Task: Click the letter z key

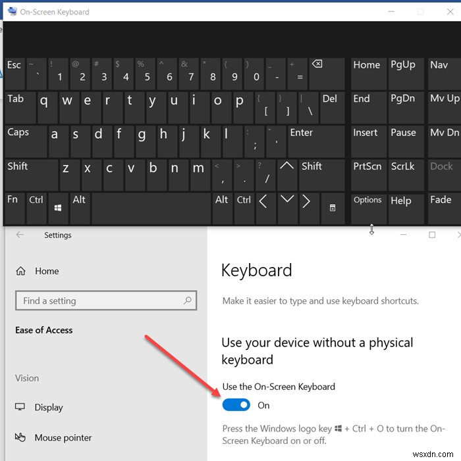Action: (69, 175)
